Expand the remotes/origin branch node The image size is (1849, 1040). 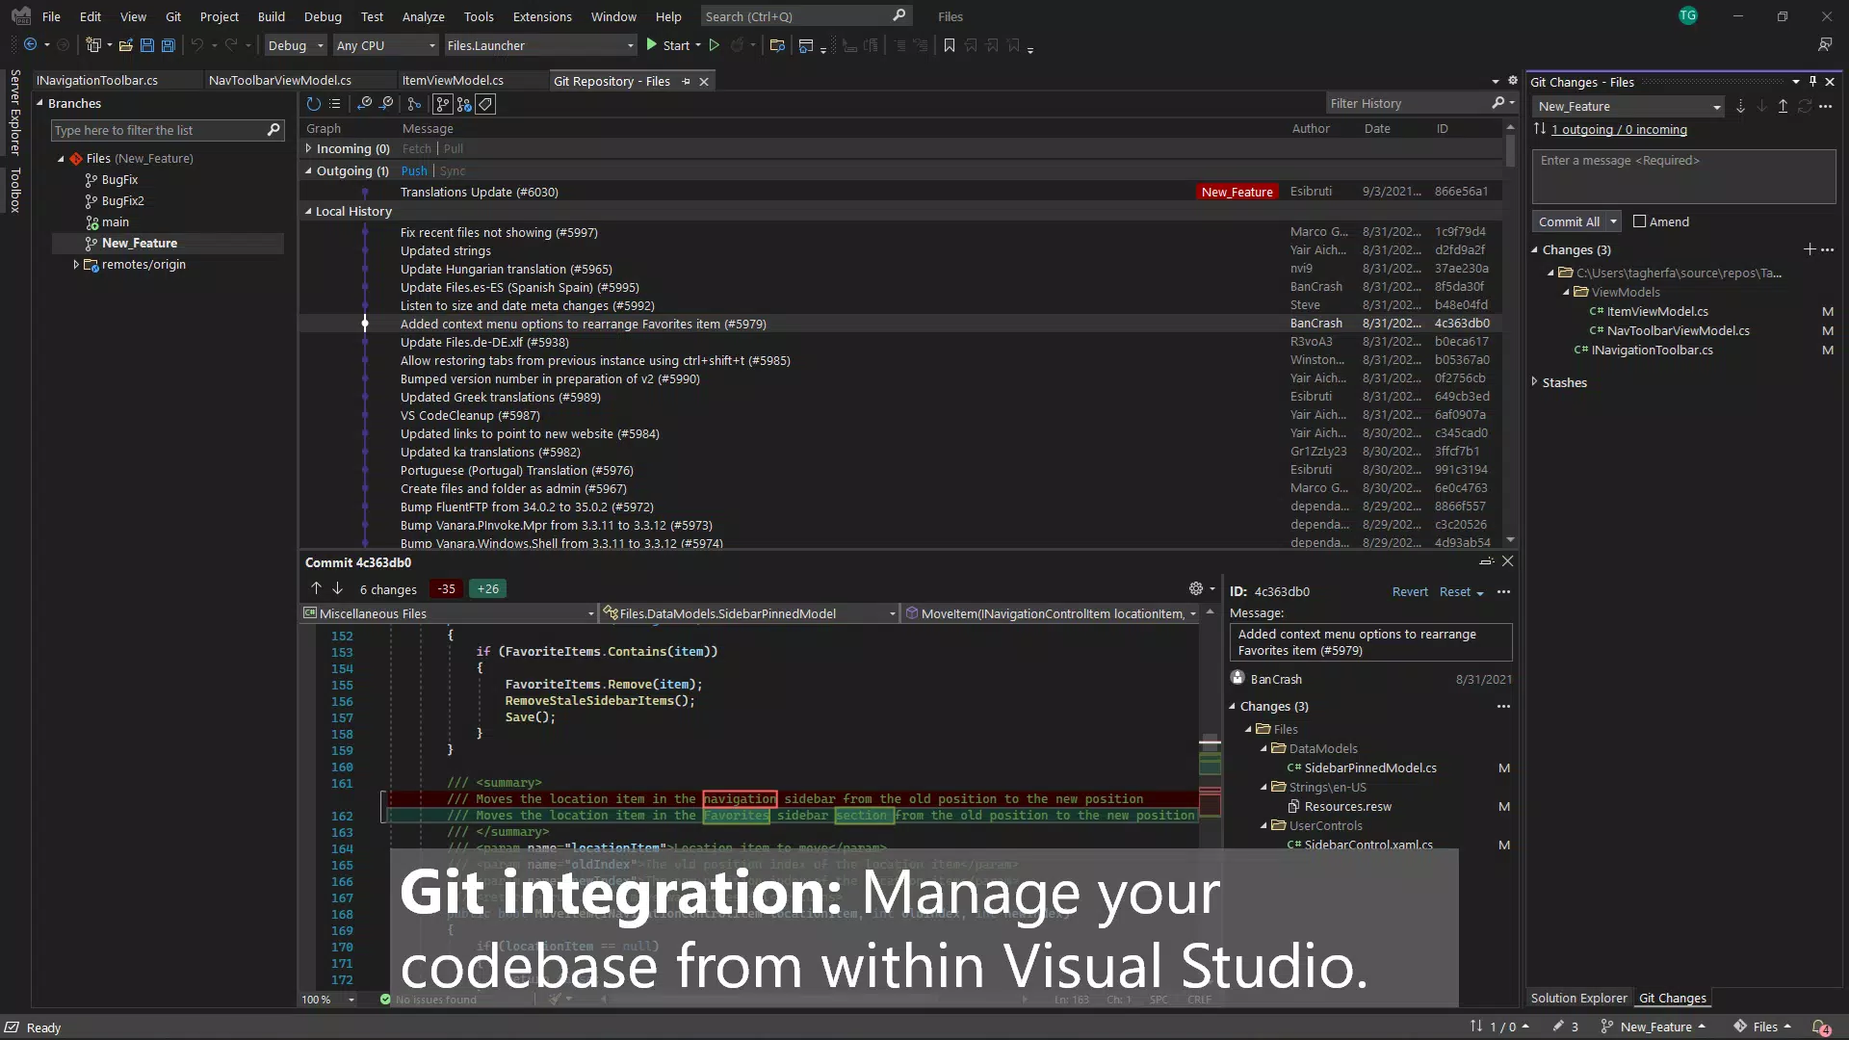[x=76, y=265]
